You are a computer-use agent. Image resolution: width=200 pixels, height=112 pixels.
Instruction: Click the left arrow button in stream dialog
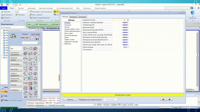coord(163,100)
